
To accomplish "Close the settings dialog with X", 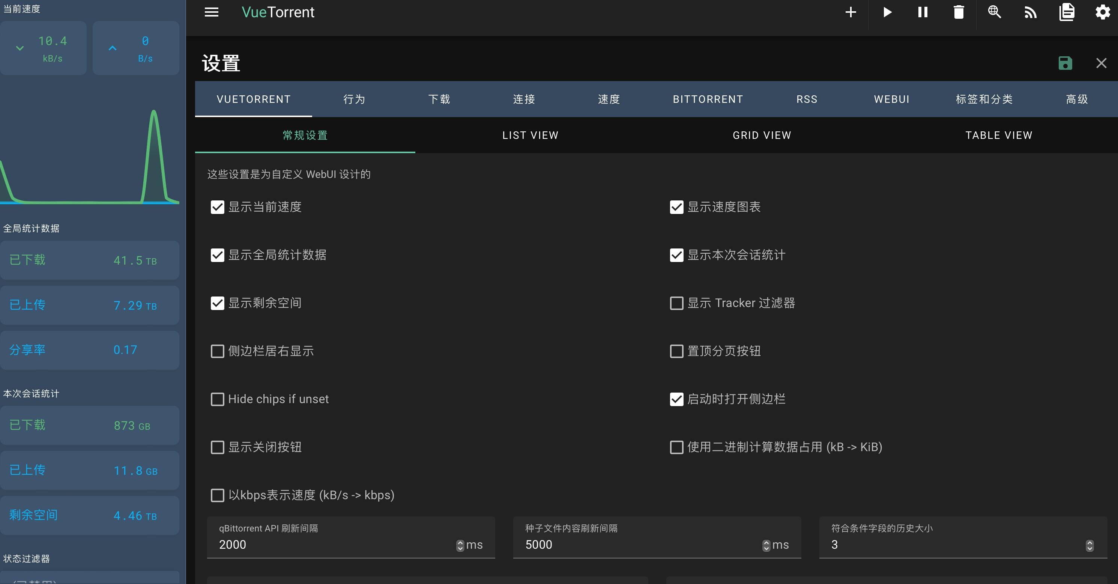I will point(1101,63).
